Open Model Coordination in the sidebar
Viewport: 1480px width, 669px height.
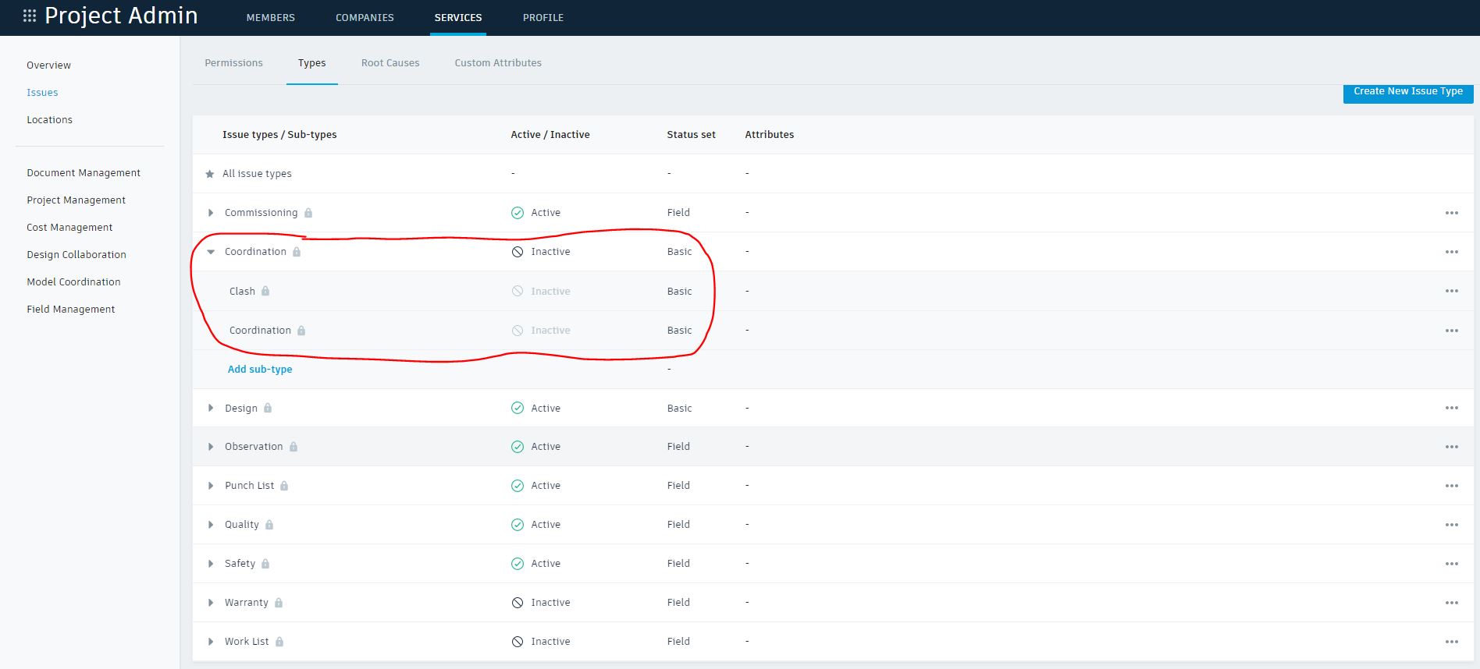tap(73, 282)
